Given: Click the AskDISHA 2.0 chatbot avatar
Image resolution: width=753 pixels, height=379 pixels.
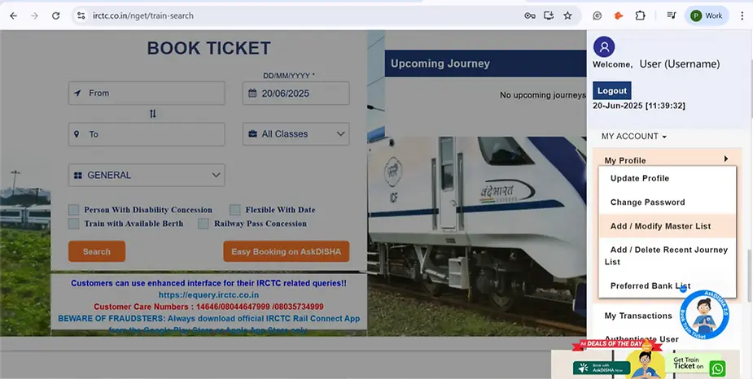Looking at the screenshot, I should click(704, 316).
